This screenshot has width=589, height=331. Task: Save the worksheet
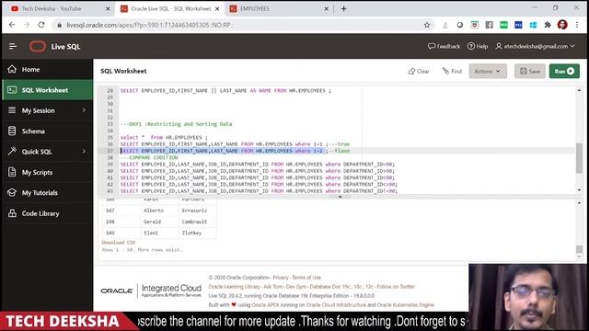click(x=530, y=71)
